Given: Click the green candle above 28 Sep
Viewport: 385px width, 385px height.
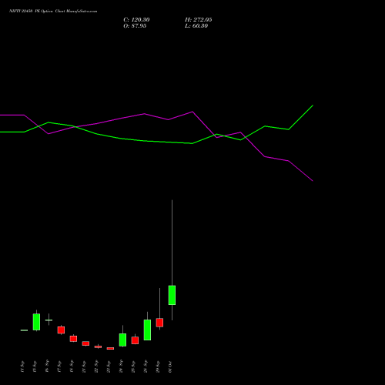Looking at the screenshot, I should (147, 330).
